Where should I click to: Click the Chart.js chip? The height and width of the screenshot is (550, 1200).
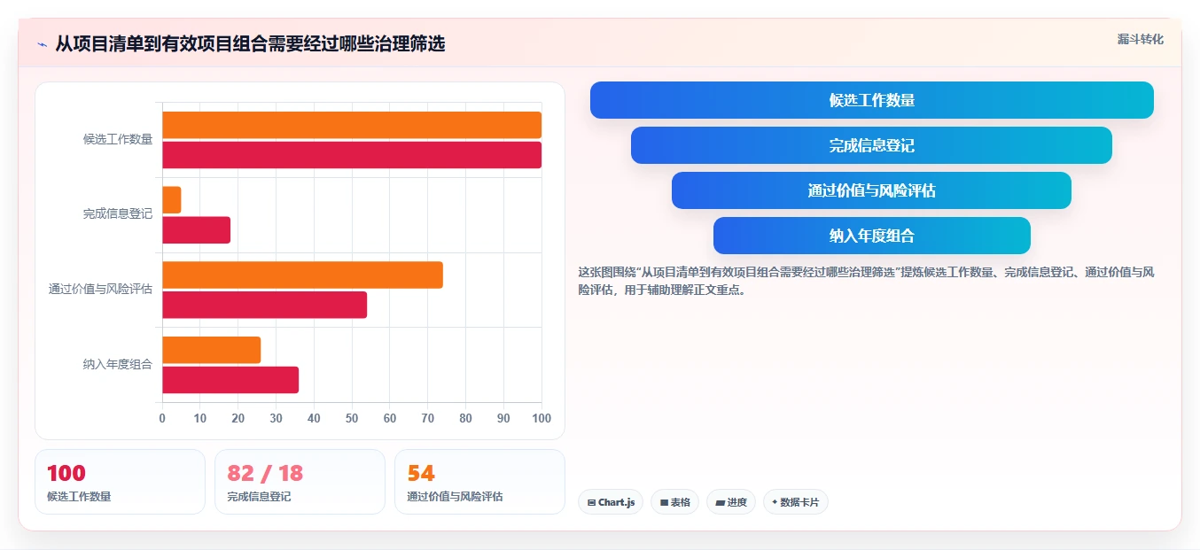point(611,502)
